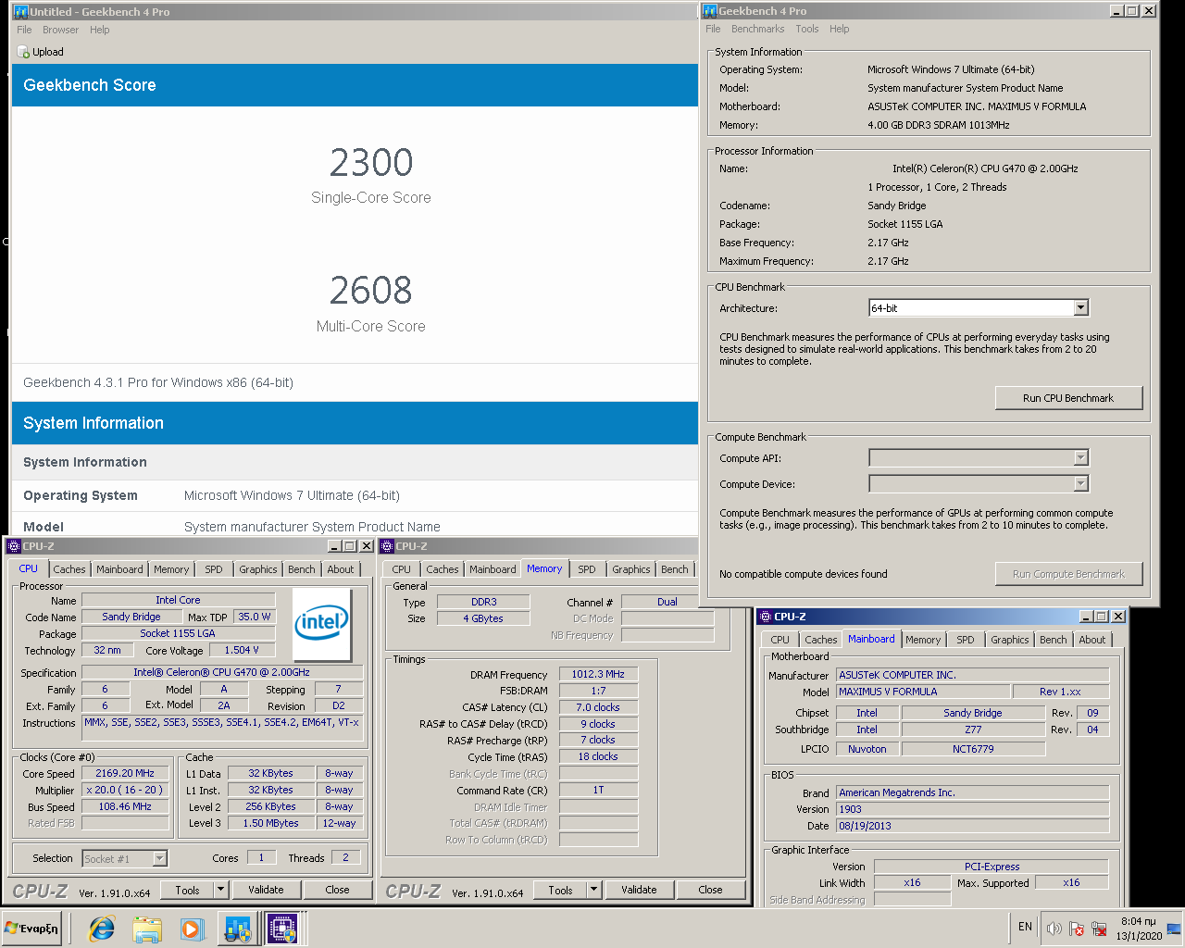Switch to Bench tab in CPU-Z CPU window
This screenshot has width=1185, height=948.
[x=301, y=569]
